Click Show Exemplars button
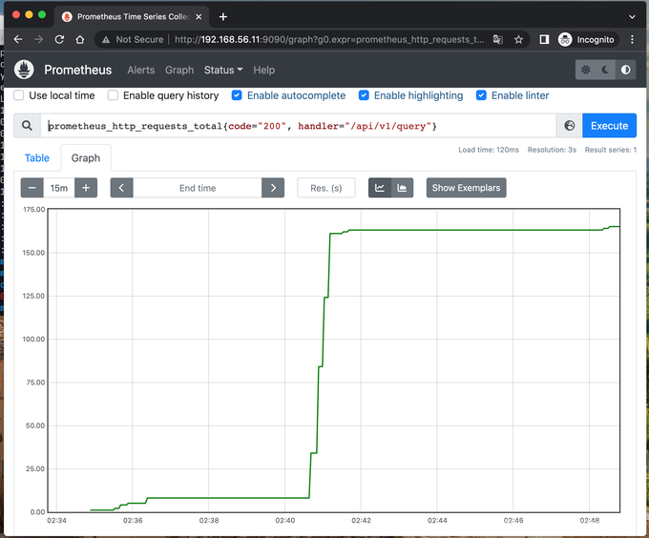649x538 pixels. (x=466, y=188)
